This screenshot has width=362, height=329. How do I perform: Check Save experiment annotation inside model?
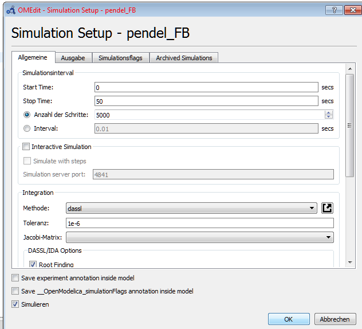[x=15, y=278]
